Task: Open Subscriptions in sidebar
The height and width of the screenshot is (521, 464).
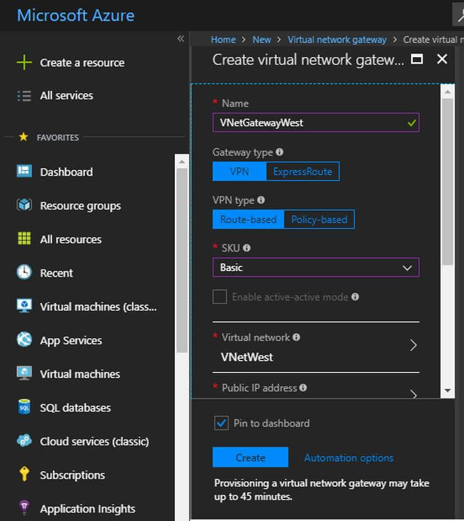Action: (x=72, y=475)
